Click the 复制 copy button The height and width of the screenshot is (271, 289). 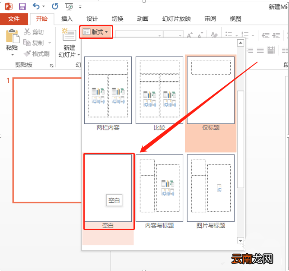[x=34, y=43]
